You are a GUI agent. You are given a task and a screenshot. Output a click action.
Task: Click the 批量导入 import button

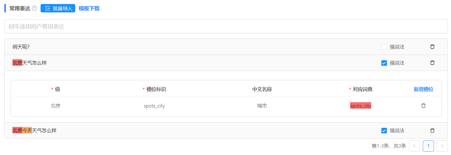(58, 8)
